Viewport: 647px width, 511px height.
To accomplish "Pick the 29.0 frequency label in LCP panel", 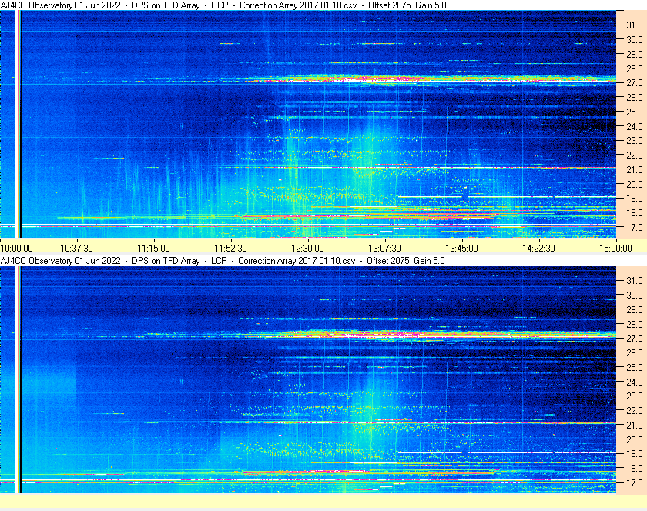I will [x=635, y=309].
